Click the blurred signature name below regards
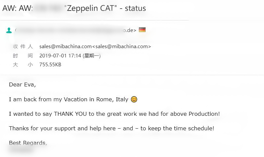Image resolution: width=264 pixels, height=157 pixels. tap(20, 149)
